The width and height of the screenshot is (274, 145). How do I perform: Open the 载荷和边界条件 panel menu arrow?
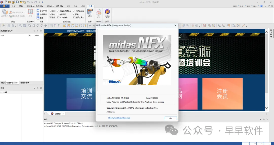35,31
